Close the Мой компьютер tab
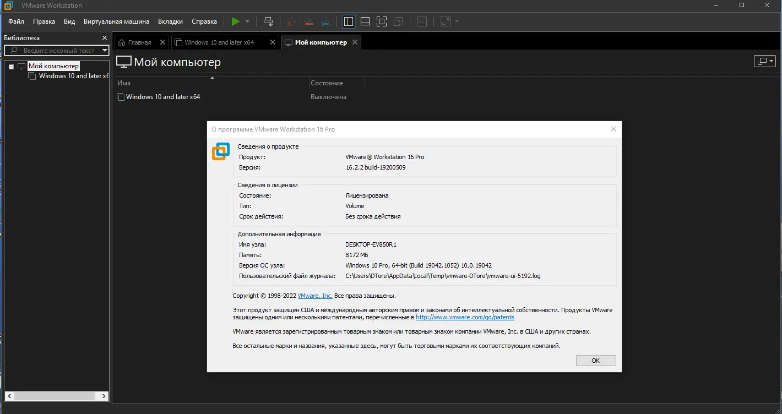 (x=355, y=42)
